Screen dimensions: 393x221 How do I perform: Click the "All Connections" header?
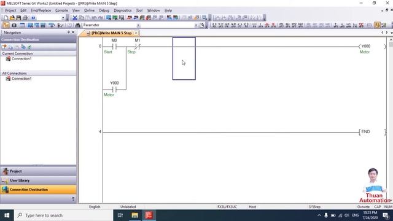pos(14,73)
